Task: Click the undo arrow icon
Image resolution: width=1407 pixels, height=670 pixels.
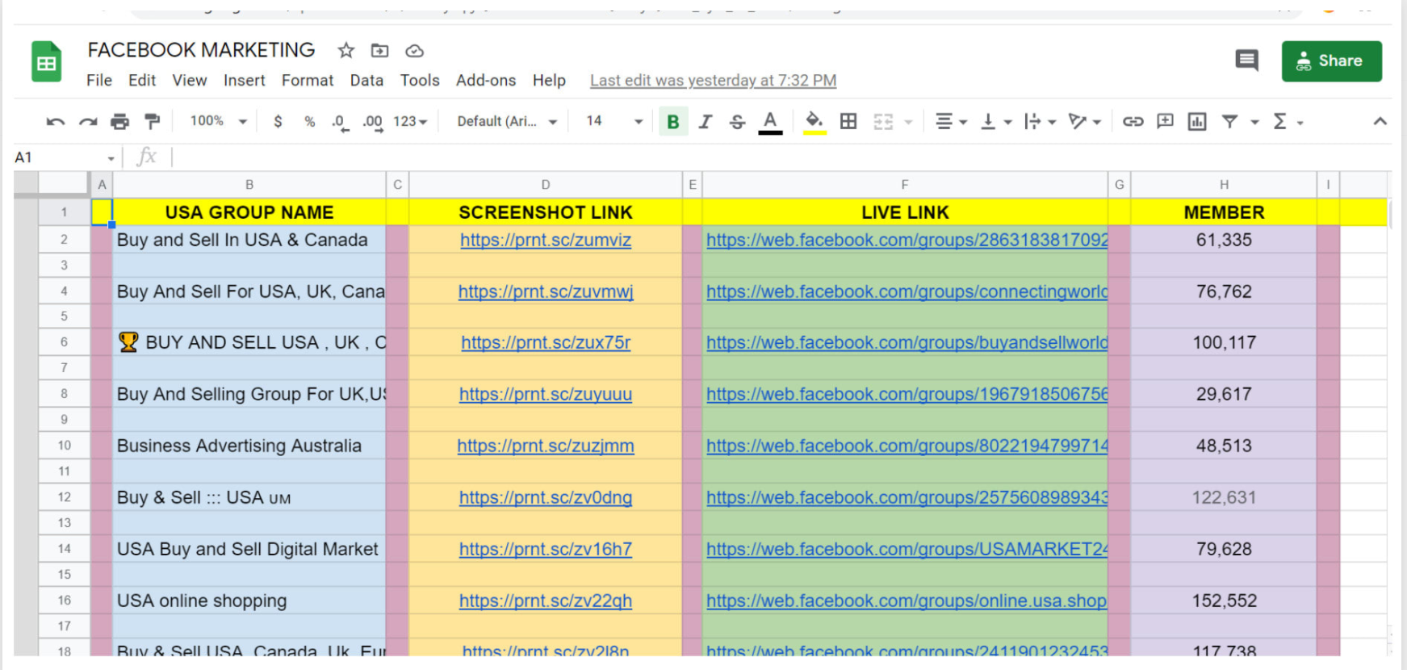Action: (x=56, y=122)
